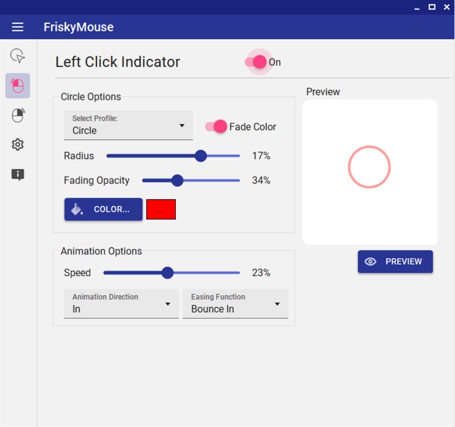Screen dimensions: 455x427
Task: Select the cursor highlighter tool in the sidebar
Action: [17, 56]
